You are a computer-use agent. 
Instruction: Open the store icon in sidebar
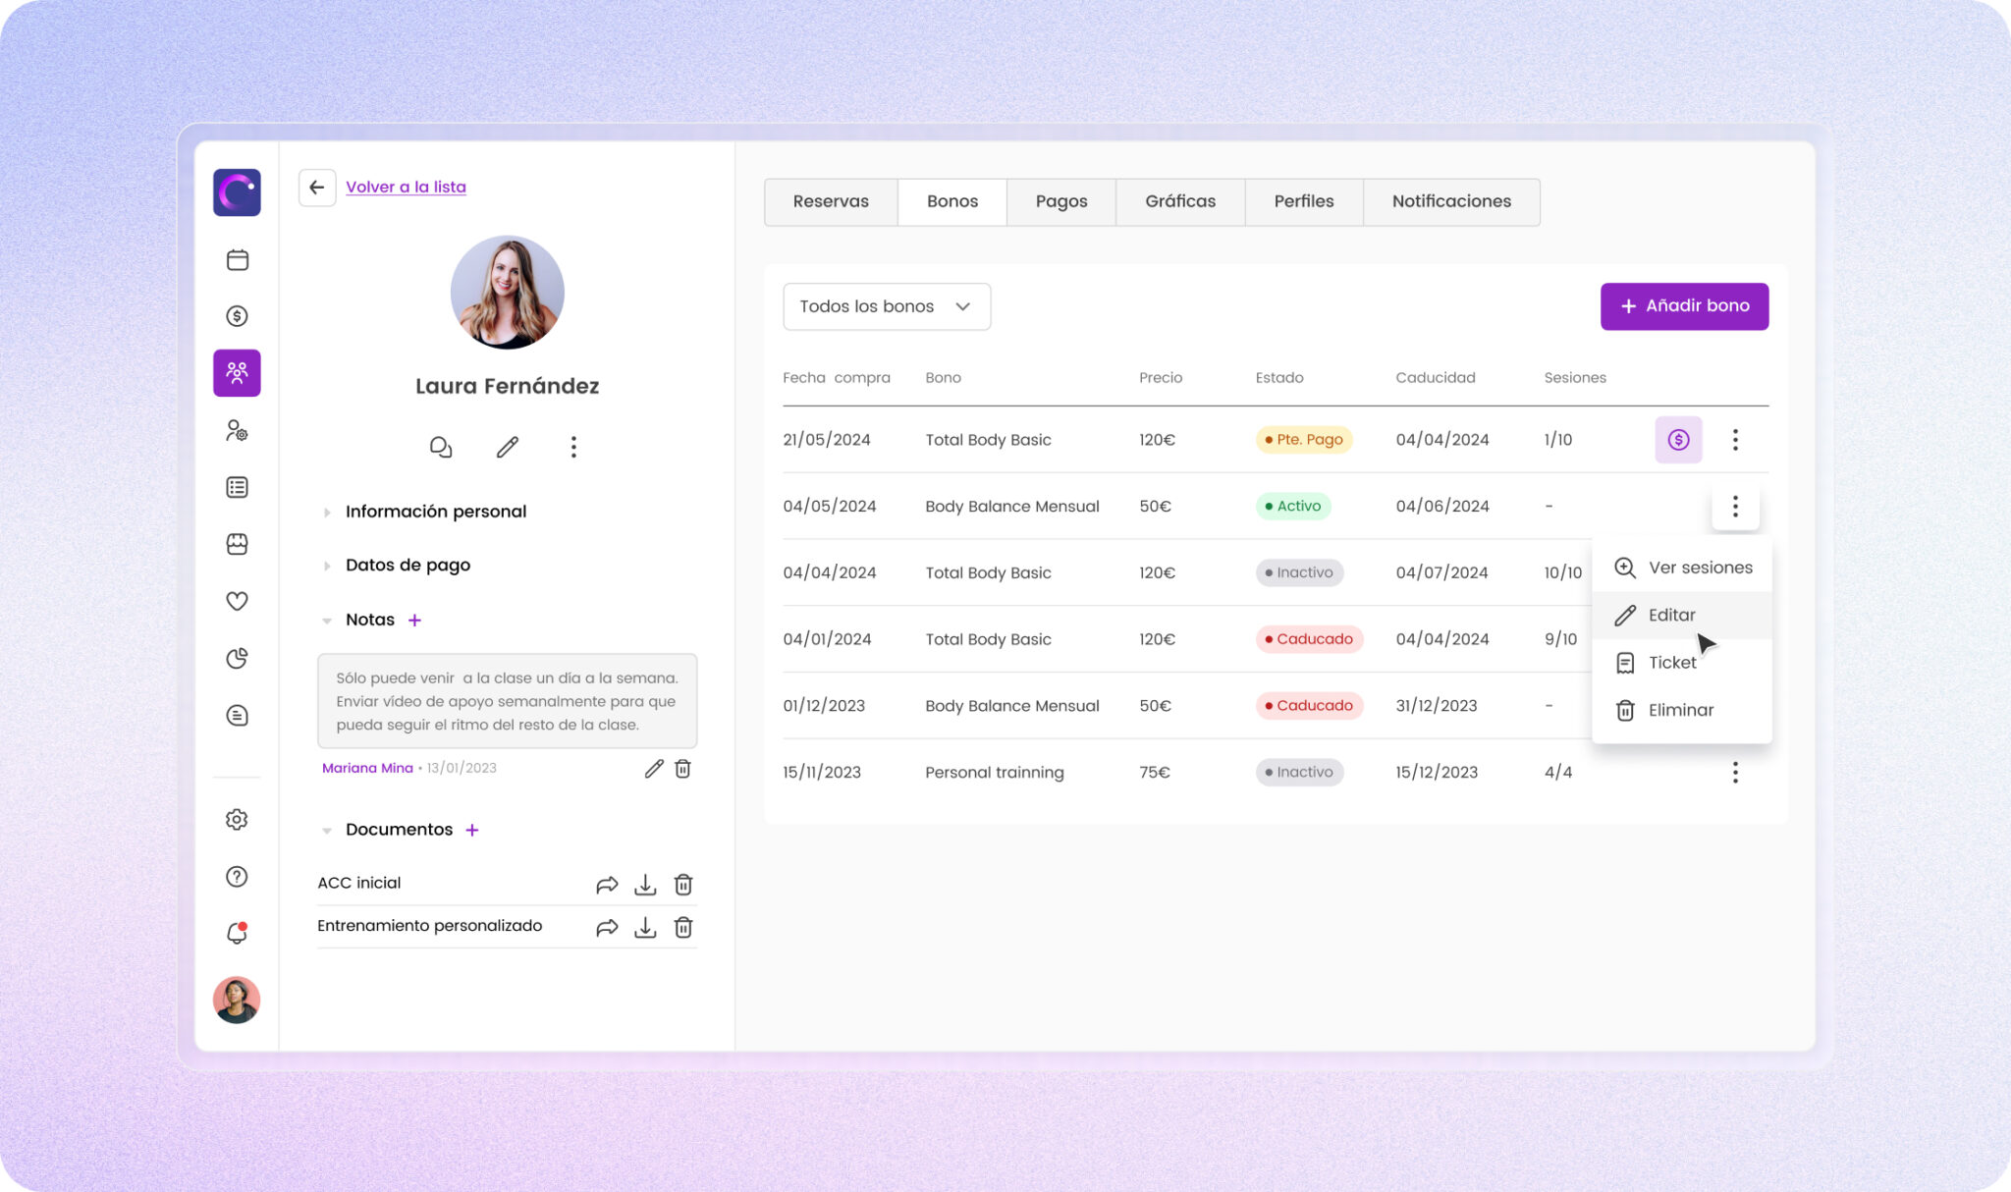pos(237,544)
